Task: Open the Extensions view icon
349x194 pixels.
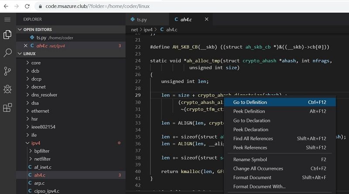Action: point(7,107)
